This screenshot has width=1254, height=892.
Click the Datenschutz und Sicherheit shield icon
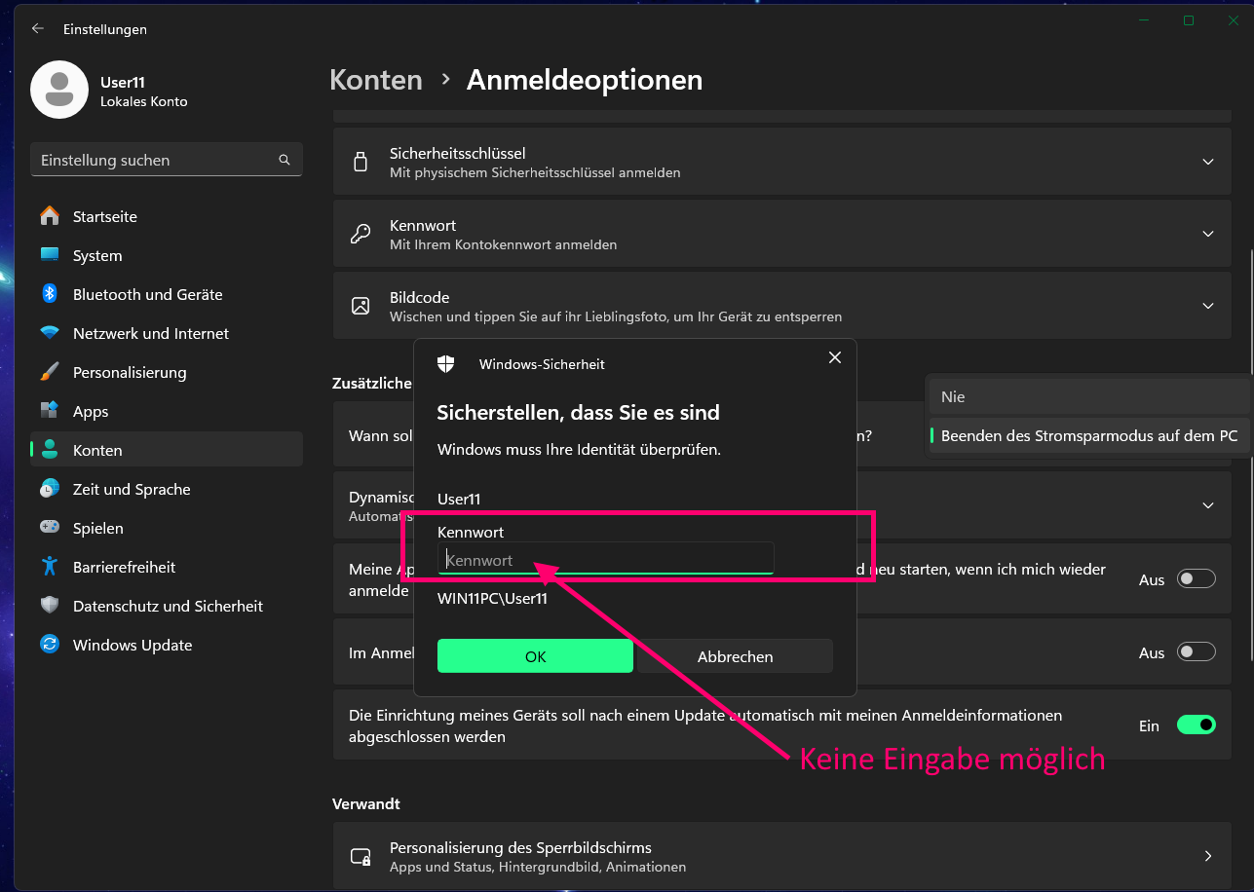click(50, 606)
